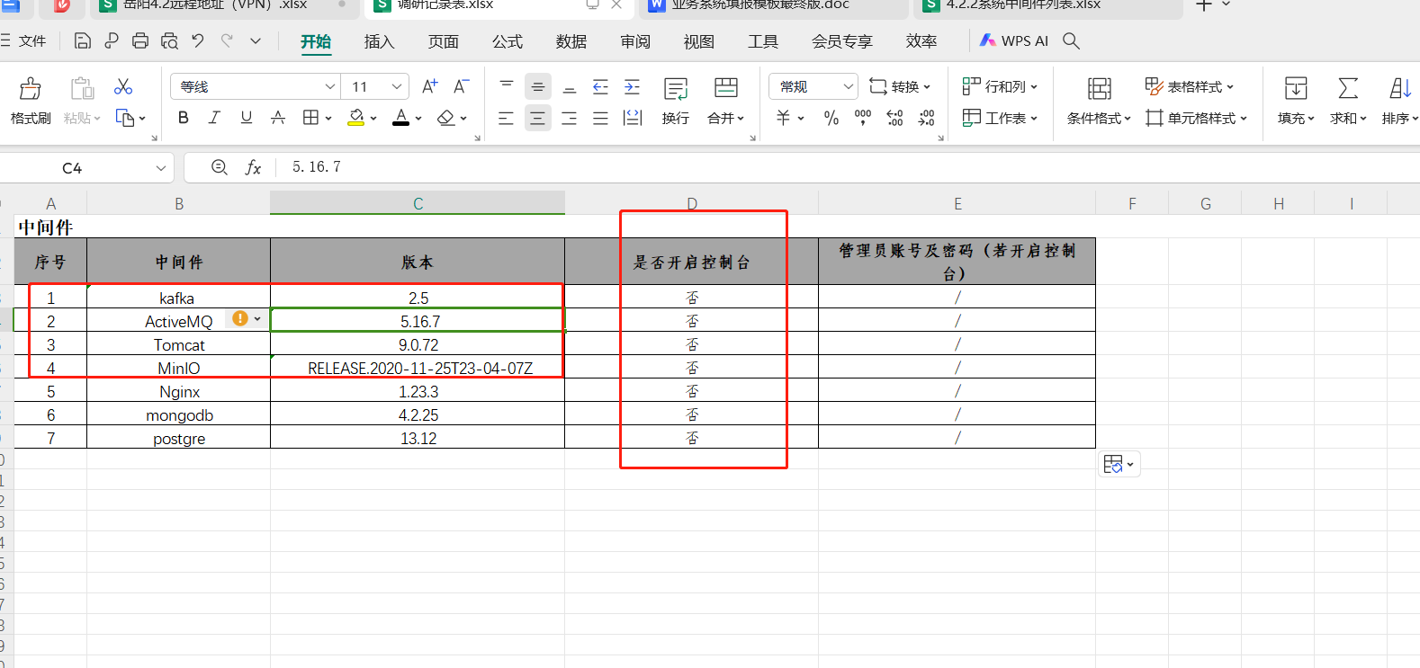
Task: Open the quick access toolbar customize chevron
Action: [x=256, y=40]
